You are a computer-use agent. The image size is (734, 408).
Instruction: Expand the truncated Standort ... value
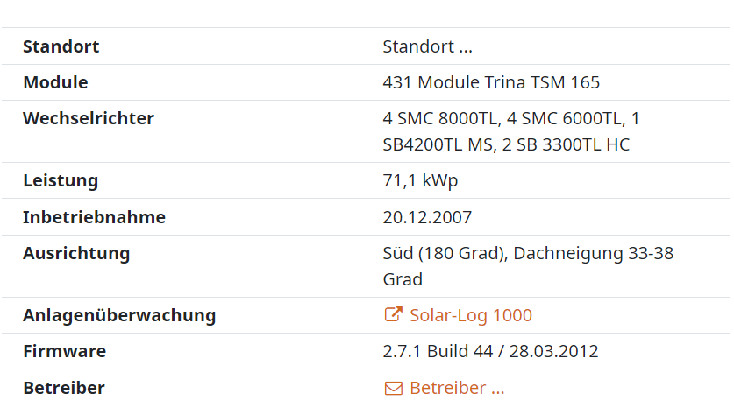(428, 46)
